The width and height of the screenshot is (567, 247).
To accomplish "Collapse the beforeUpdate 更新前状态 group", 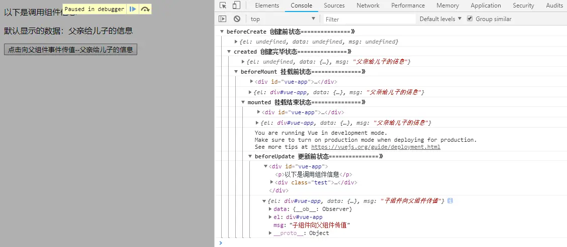I will [x=250, y=156].
